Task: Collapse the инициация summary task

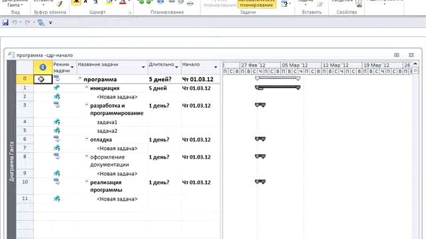Action: coord(87,87)
